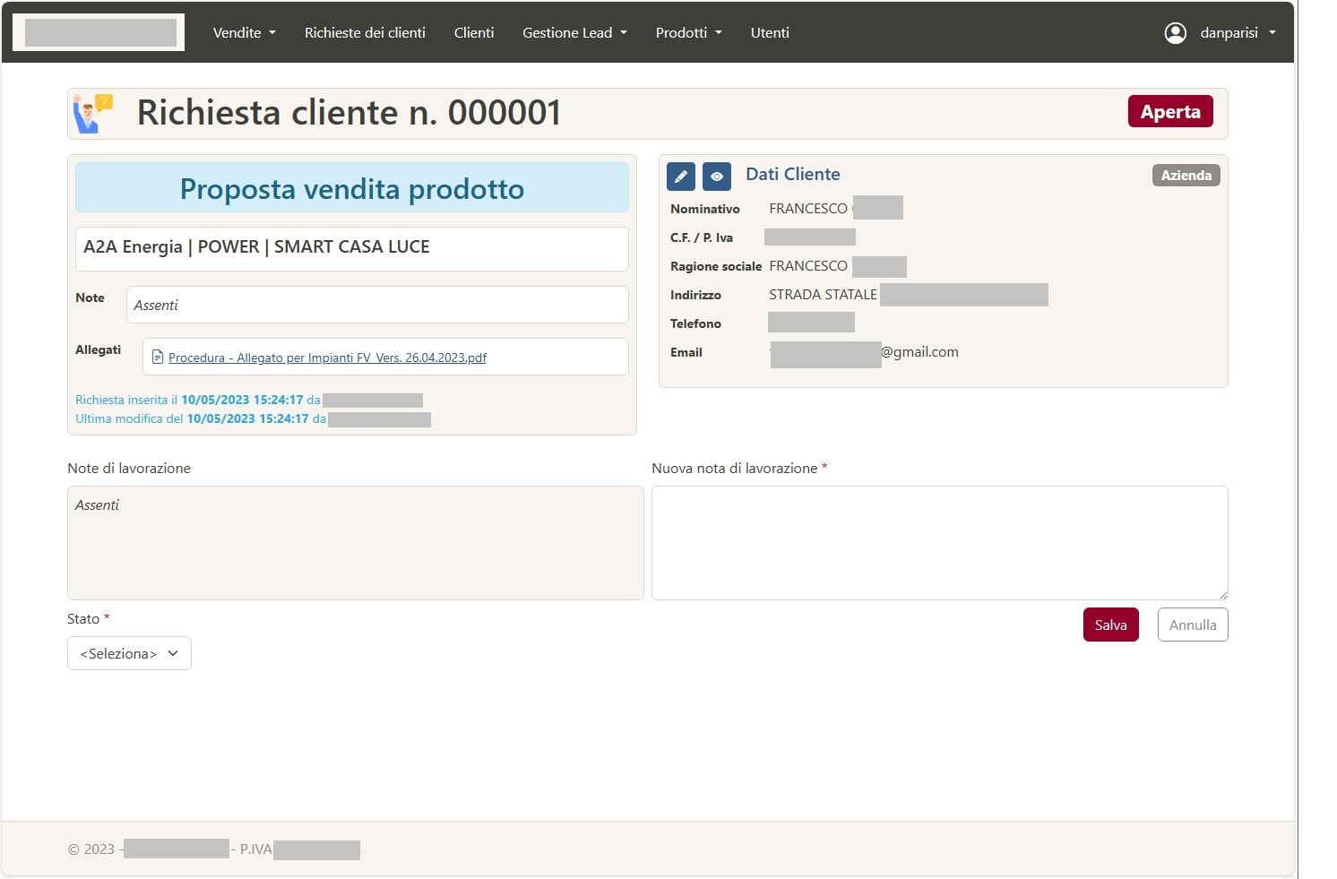Expand the Gestione Lead menu
The height and width of the screenshot is (879, 1337).
[x=574, y=33]
